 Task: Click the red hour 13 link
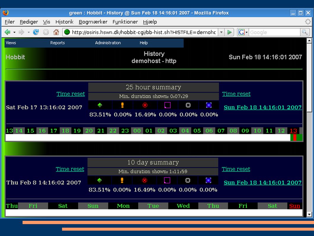(x=294, y=131)
